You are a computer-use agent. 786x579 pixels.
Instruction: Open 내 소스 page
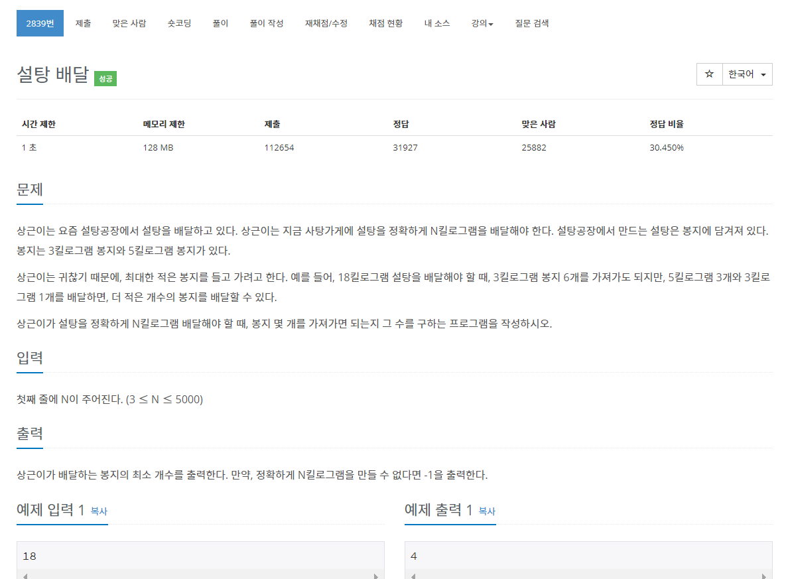point(437,23)
